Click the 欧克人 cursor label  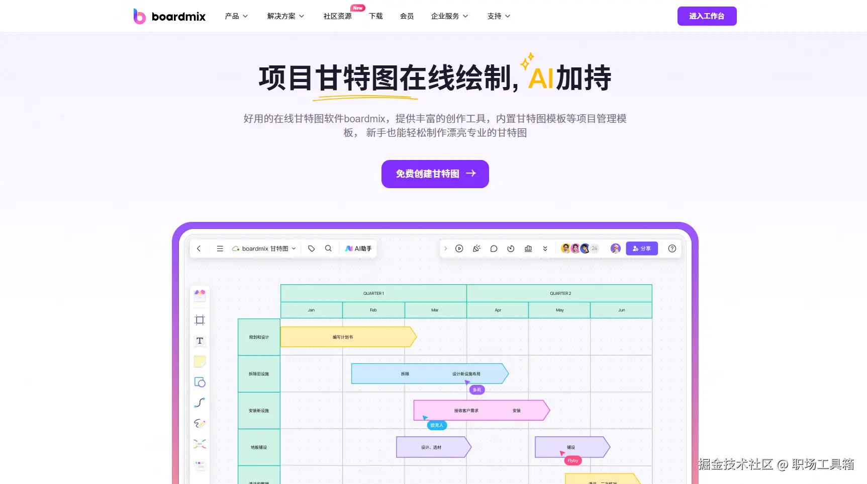pos(437,425)
